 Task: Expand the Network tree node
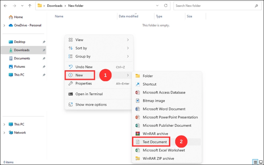tap(4, 133)
